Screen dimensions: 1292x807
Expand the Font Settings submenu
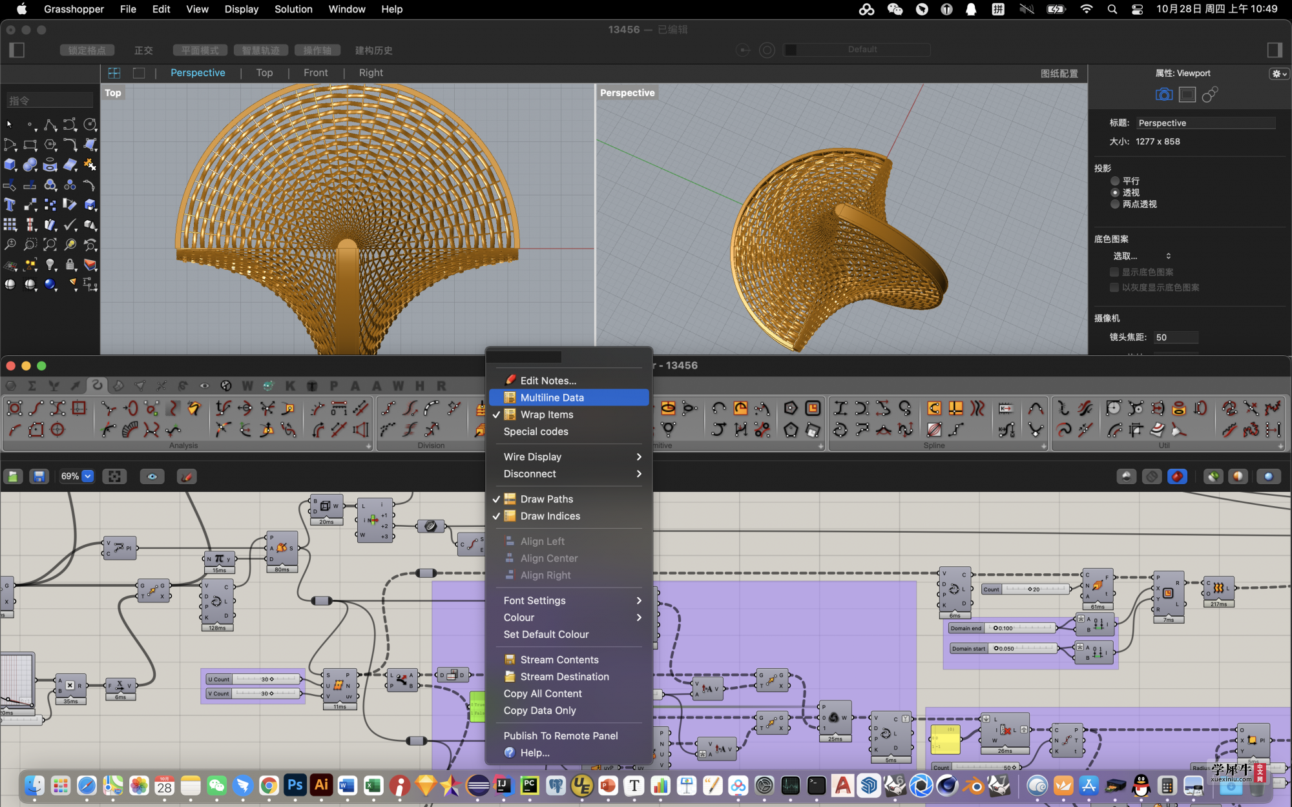pos(568,600)
